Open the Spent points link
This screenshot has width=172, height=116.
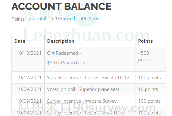95,19
